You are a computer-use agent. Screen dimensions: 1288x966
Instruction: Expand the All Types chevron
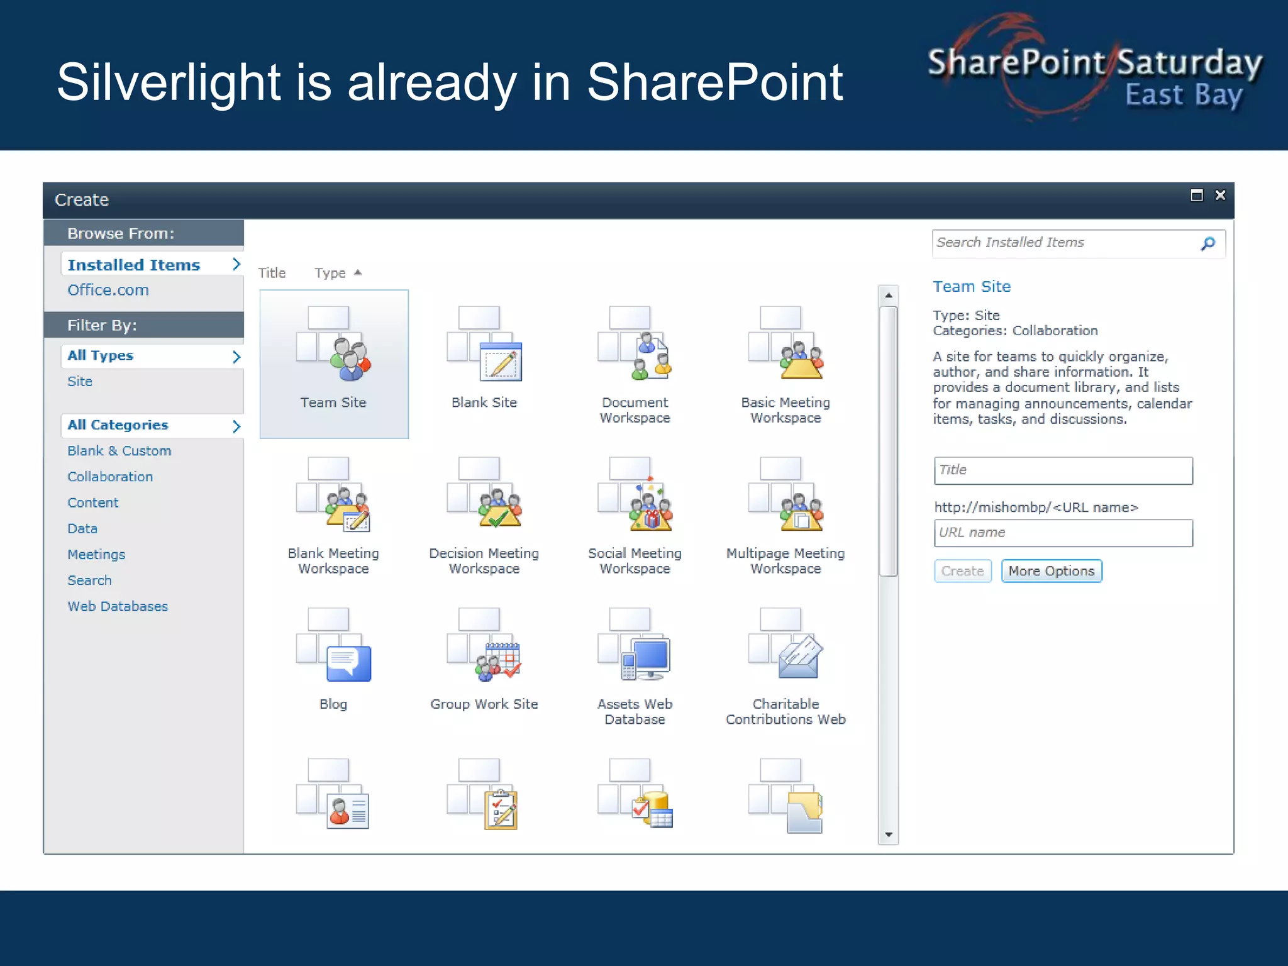(x=236, y=357)
